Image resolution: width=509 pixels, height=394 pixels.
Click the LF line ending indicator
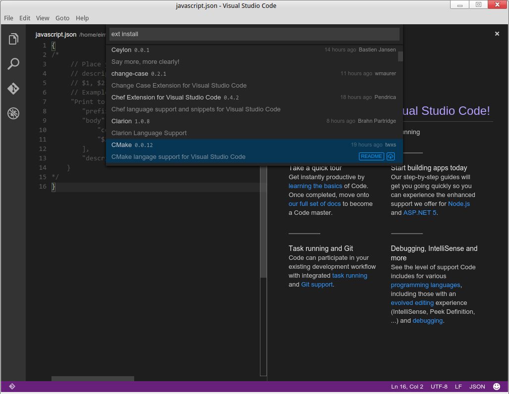tap(458, 387)
